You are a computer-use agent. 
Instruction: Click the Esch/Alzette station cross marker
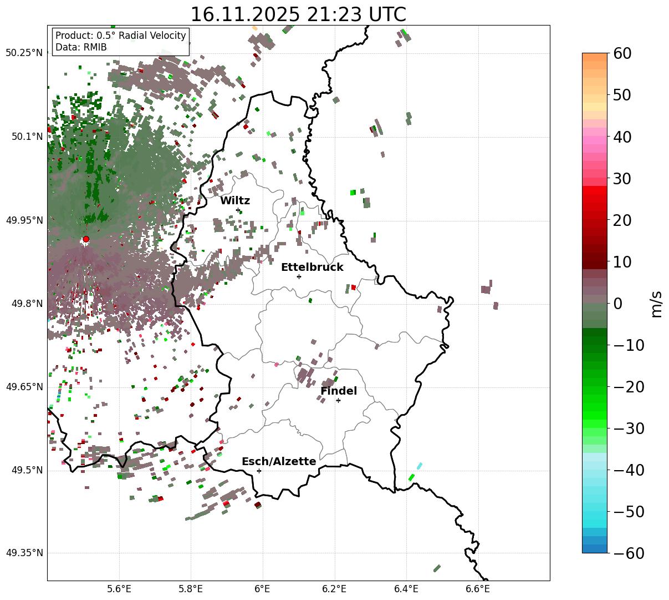(x=259, y=471)
